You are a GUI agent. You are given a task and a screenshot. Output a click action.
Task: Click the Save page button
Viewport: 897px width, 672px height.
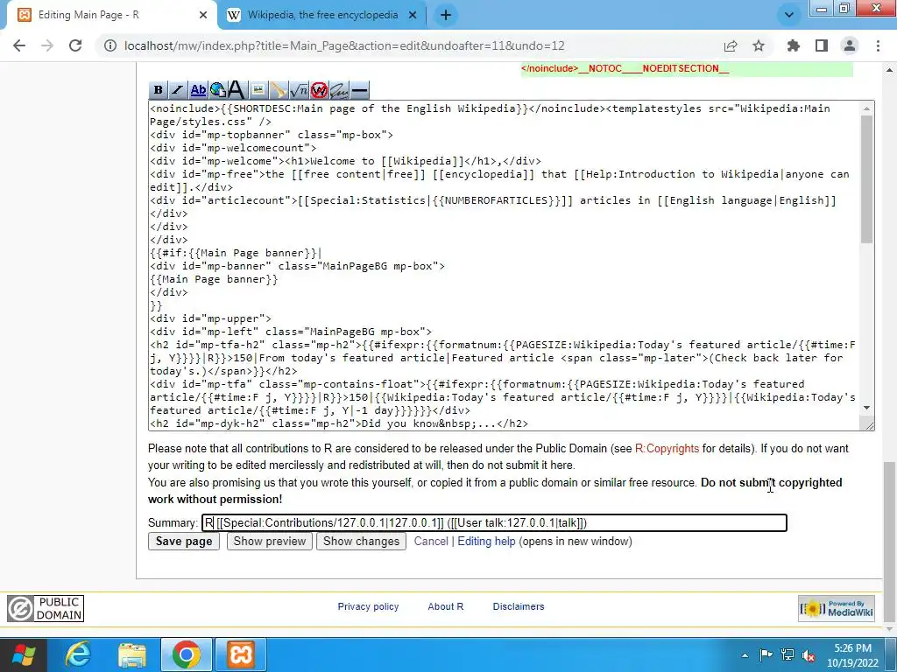click(x=184, y=541)
